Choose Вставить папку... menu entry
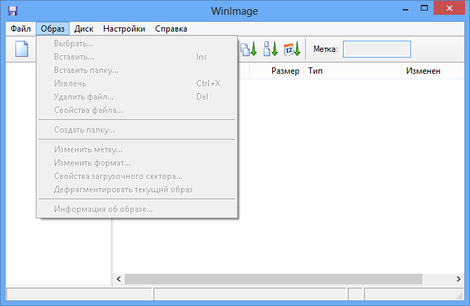 click(x=137, y=70)
